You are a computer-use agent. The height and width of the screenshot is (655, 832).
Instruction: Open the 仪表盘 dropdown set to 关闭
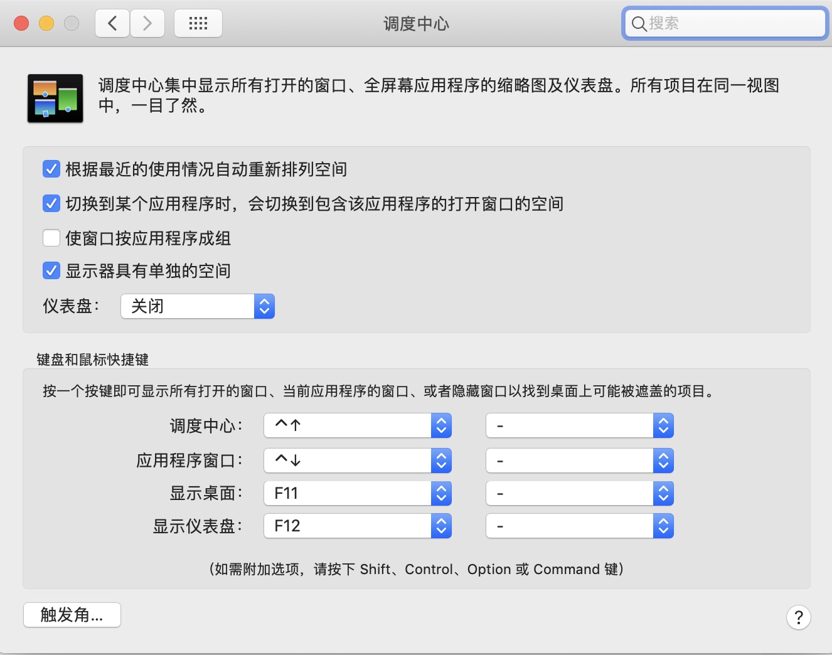198,306
